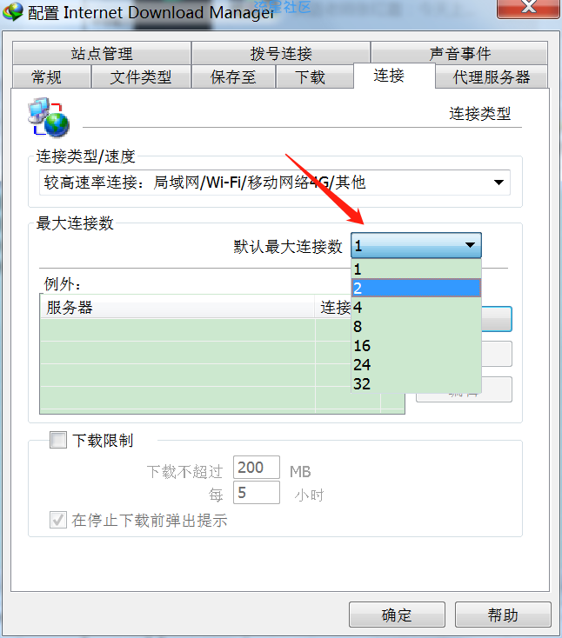Enable the 下载限制 checkbox
The width and height of the screenshot is (562, 638).
pos(58,440)
